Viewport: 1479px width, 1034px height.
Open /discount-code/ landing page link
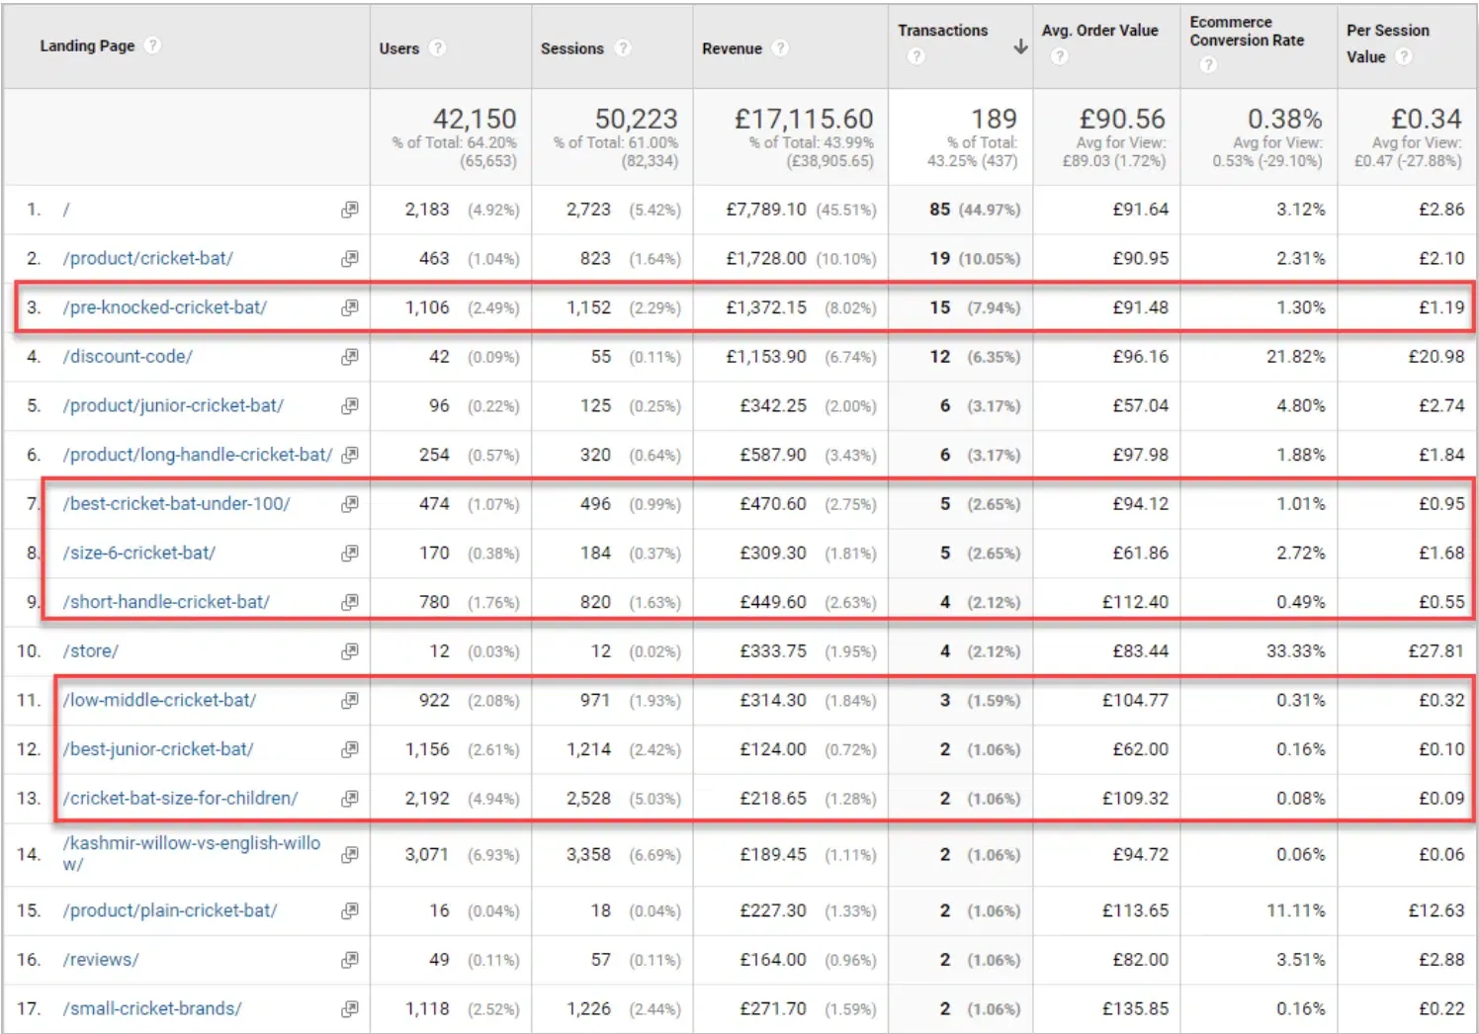point(128,357)
